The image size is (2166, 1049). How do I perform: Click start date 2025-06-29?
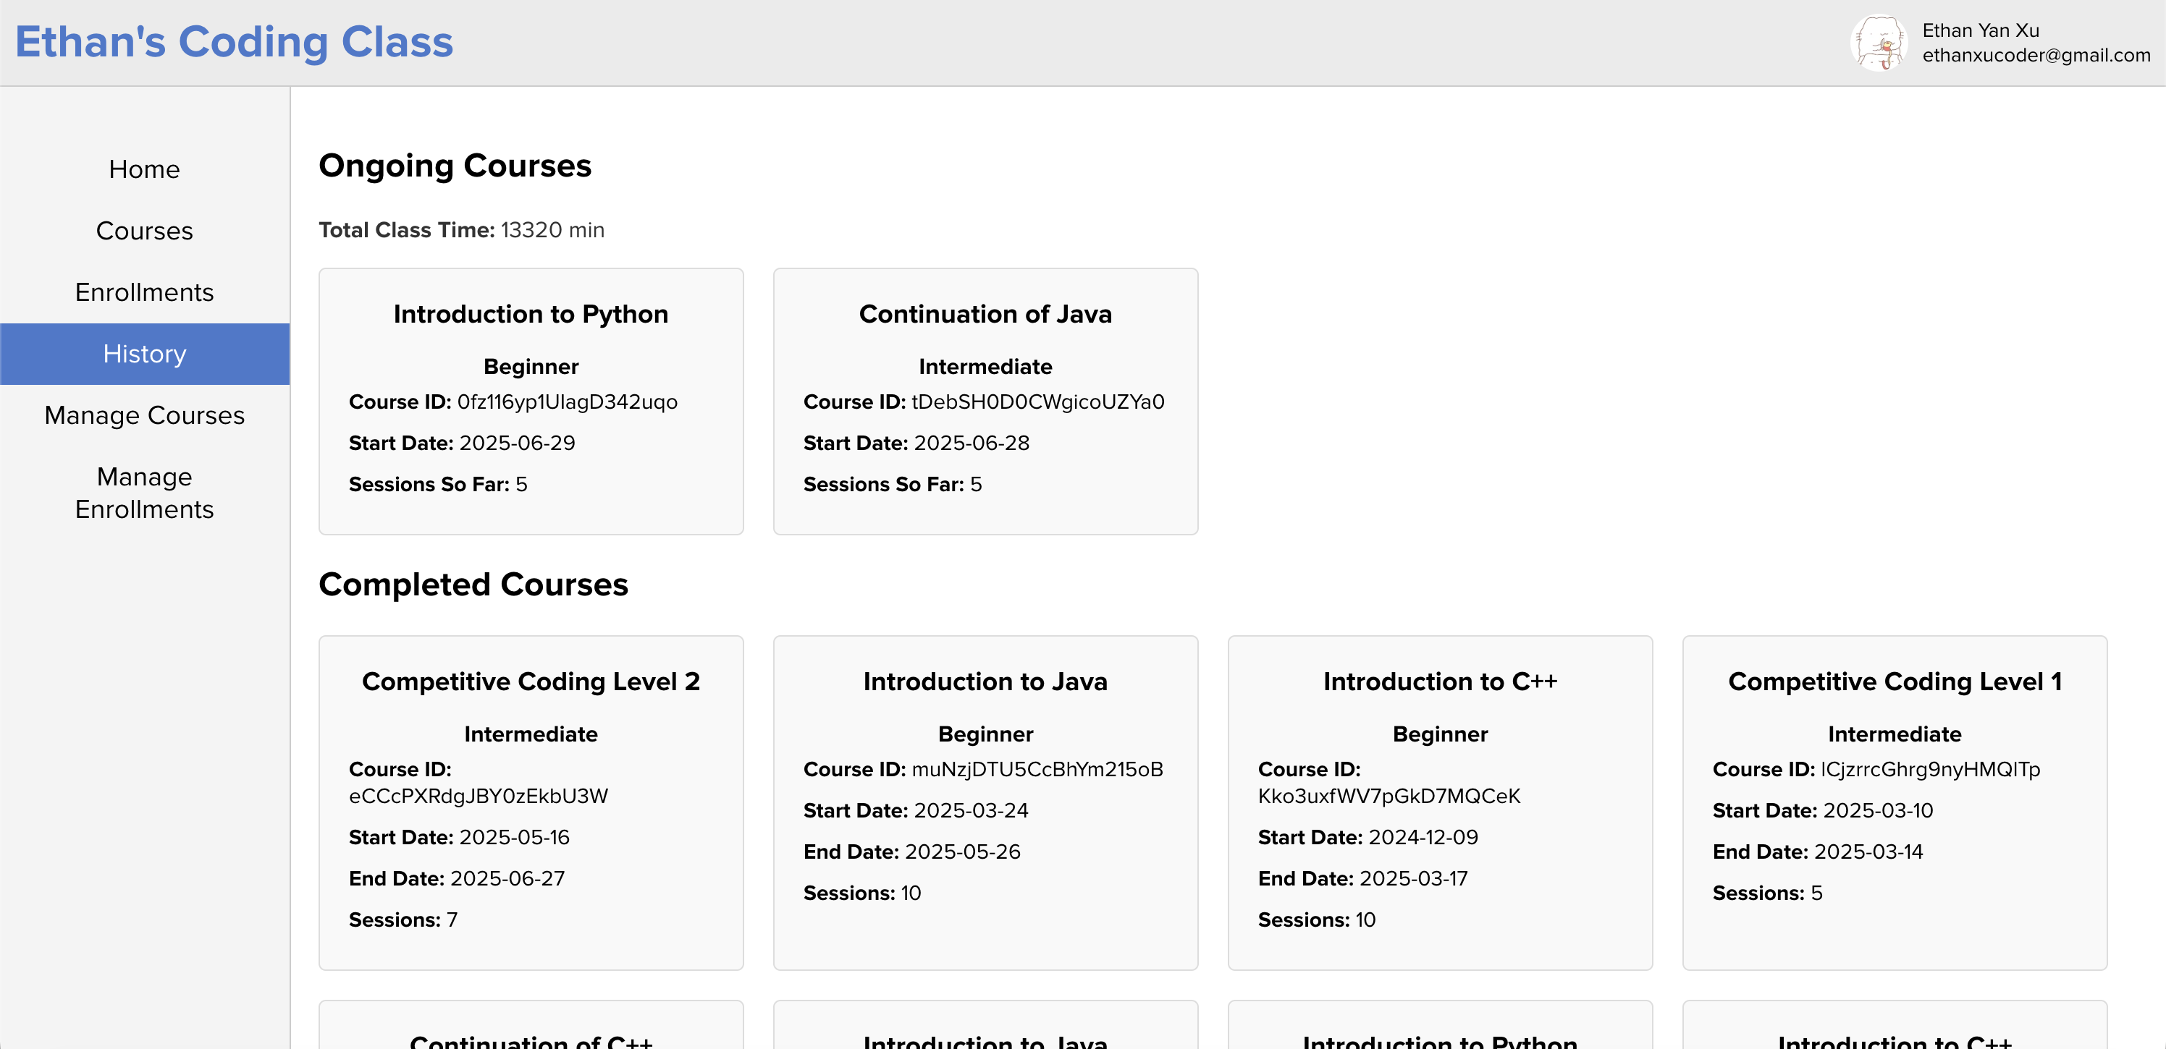click(x=517, y=443)
